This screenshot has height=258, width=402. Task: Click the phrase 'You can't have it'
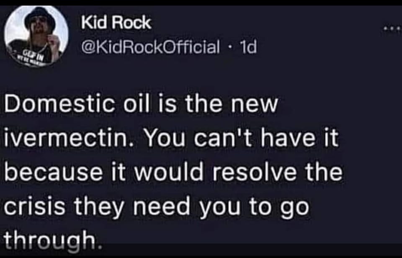[241, 139]
